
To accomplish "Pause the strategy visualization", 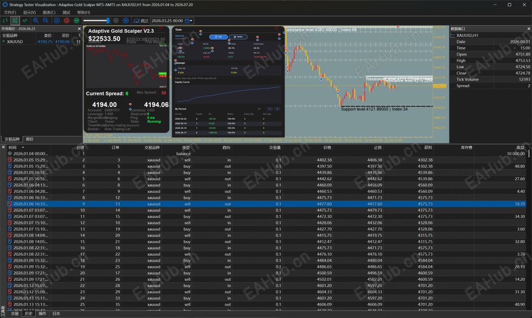I will 57,20.
